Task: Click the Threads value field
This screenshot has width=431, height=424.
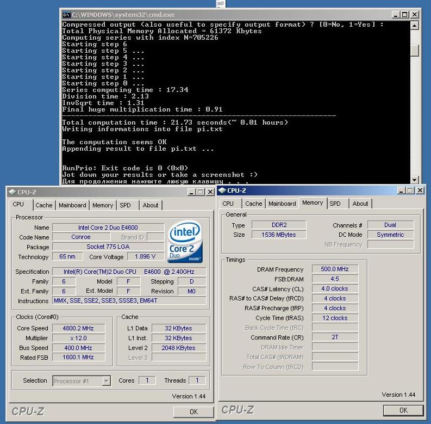Action: 197,380
